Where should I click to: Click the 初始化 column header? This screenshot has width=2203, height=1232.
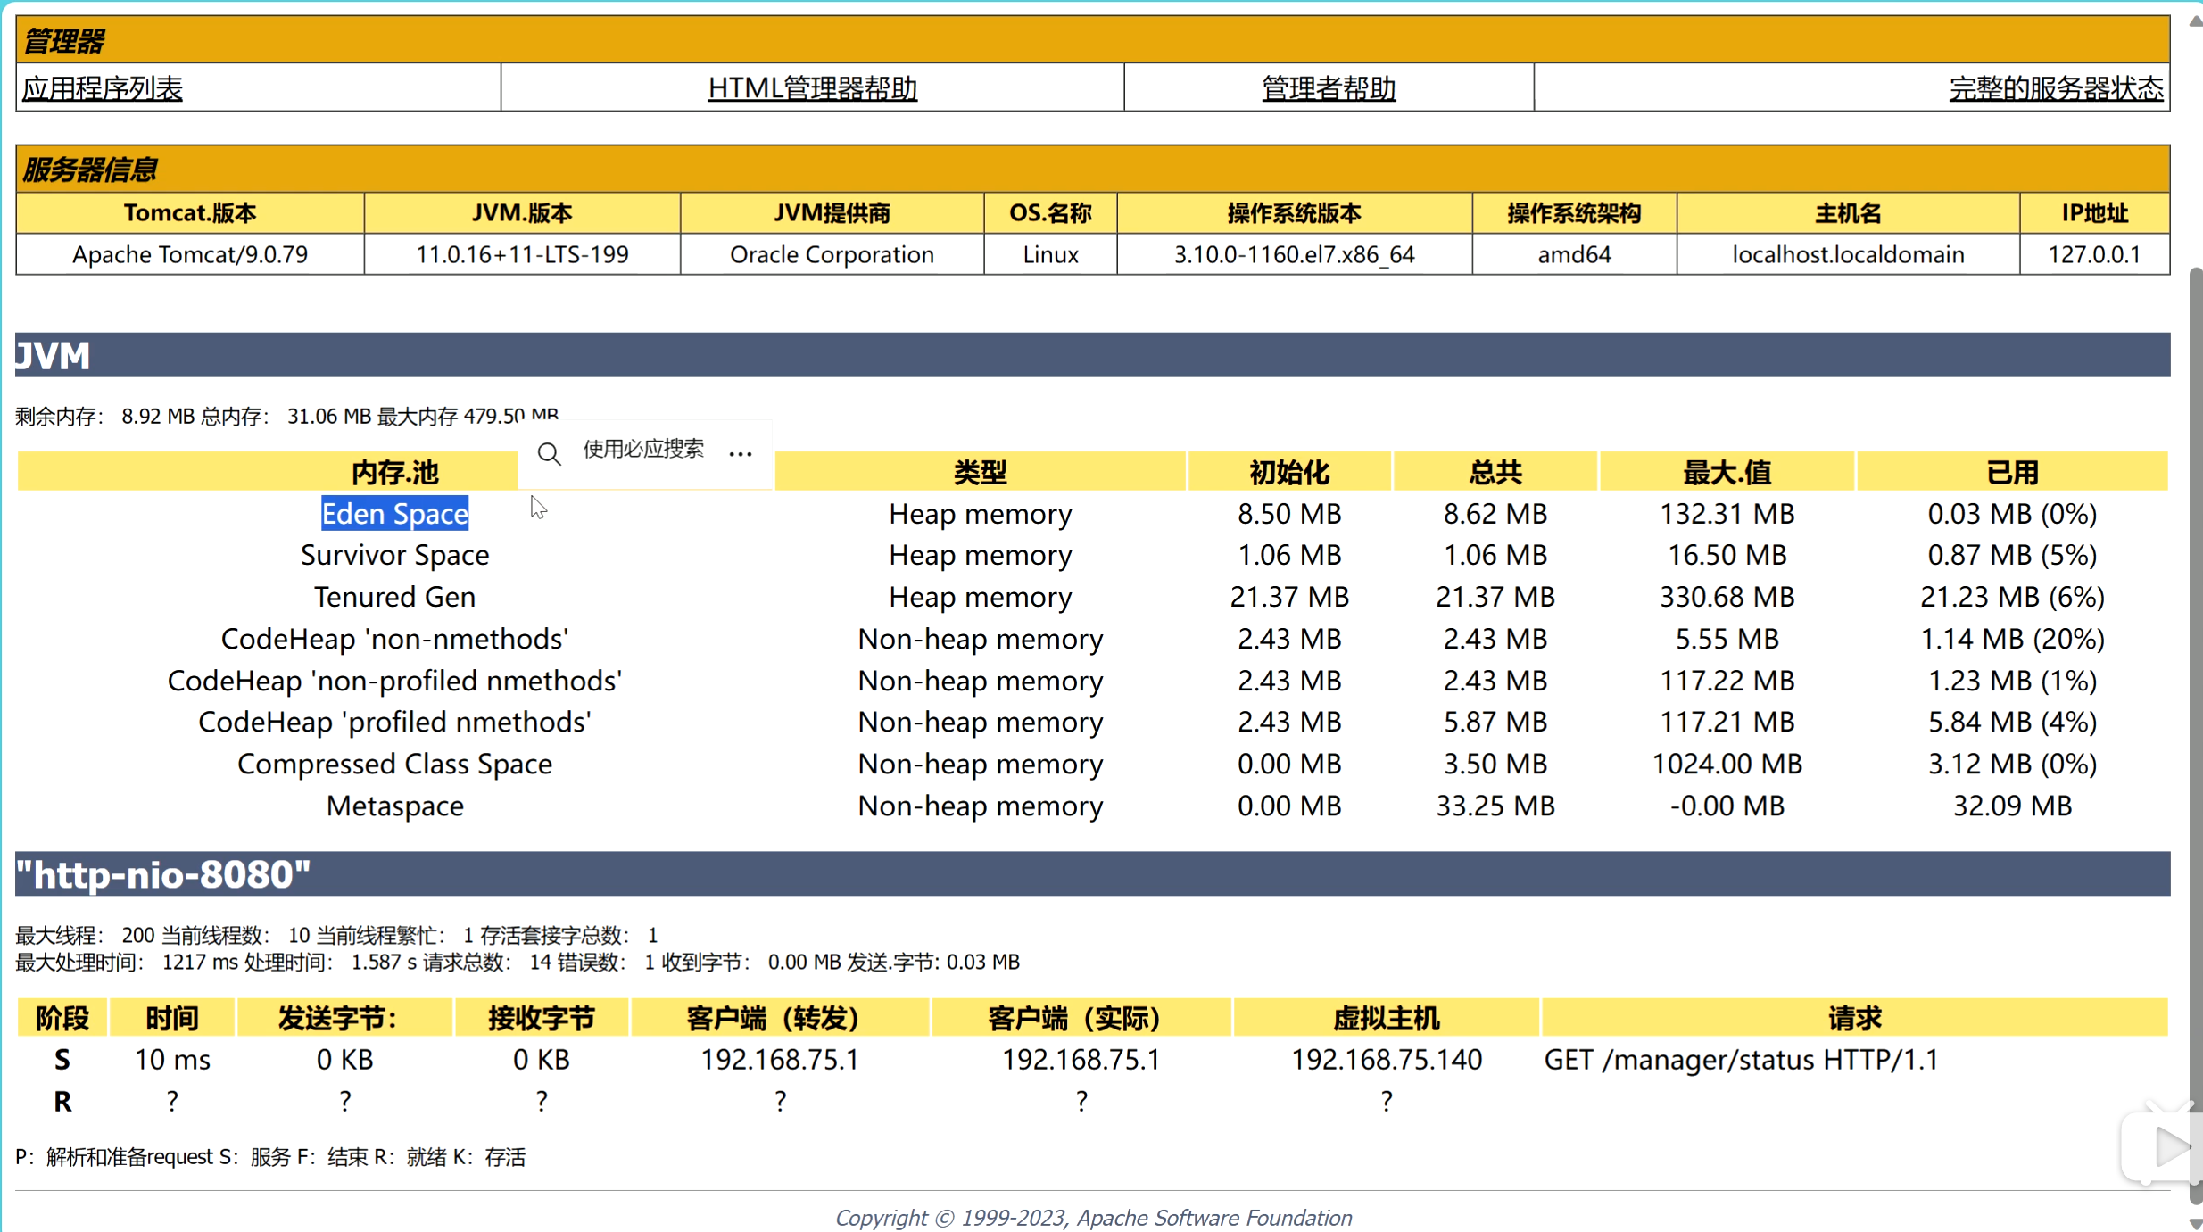(x=1289, y=471)
